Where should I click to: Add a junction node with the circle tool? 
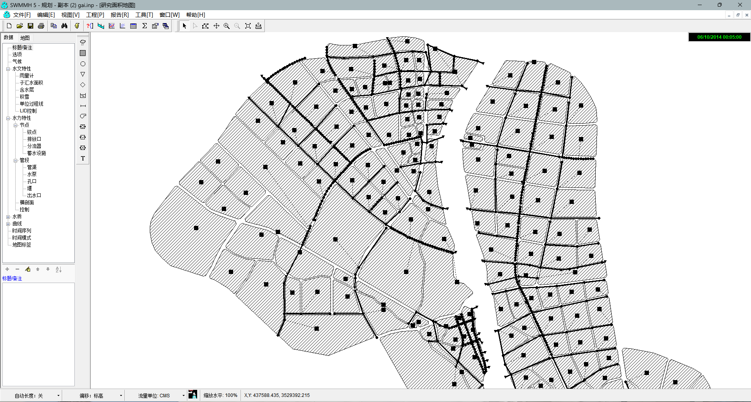click(x=83, y=64)
